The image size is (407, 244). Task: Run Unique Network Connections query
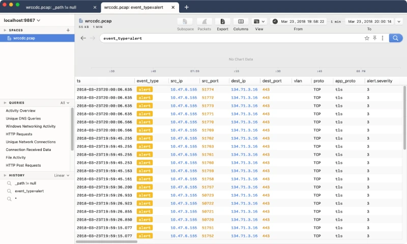[31, 142]
